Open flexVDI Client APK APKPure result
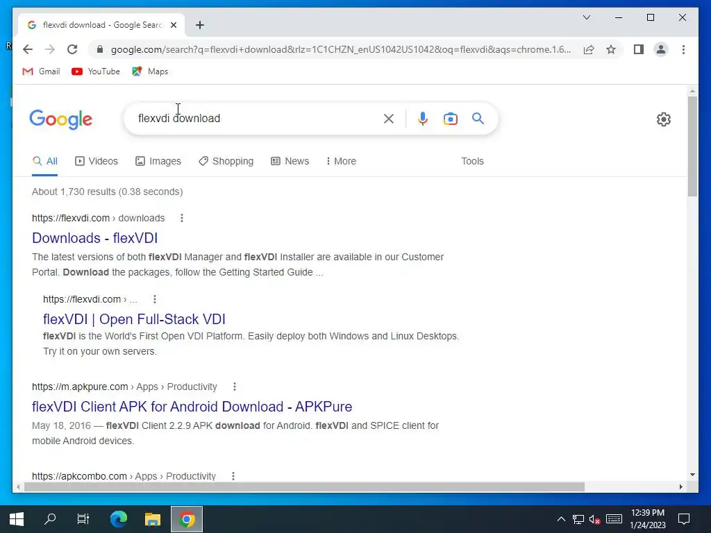Viewport: 711px width, 533px height. tap(192, 407)
